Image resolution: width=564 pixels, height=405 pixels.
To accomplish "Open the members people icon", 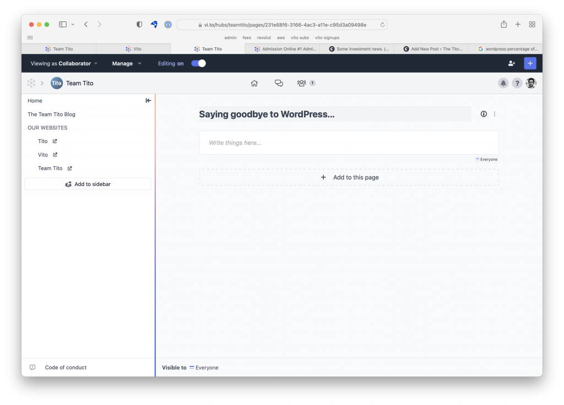I will (x=301, y=84).
